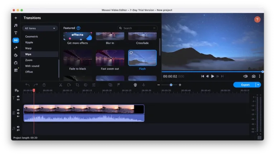This screenshot has width=275, height=155.
Task: Add Flash transition to favorites heart
Action: (131, 53)
